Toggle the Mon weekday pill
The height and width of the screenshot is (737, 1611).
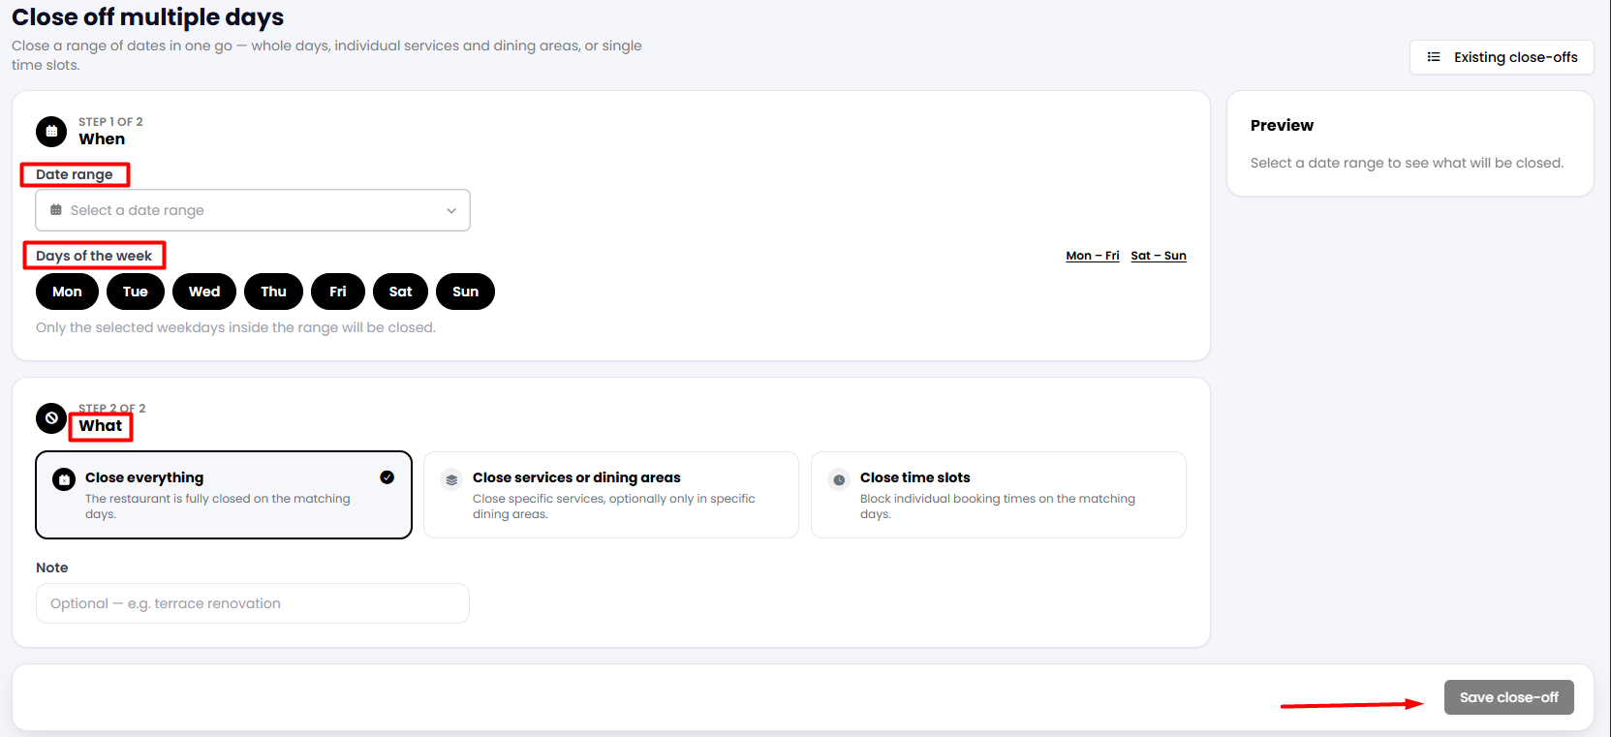[67, 292]
